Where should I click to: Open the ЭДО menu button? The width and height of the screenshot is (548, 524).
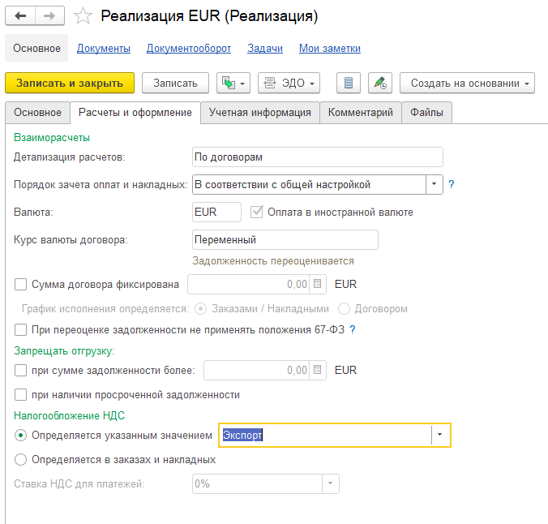click(289, 84)
